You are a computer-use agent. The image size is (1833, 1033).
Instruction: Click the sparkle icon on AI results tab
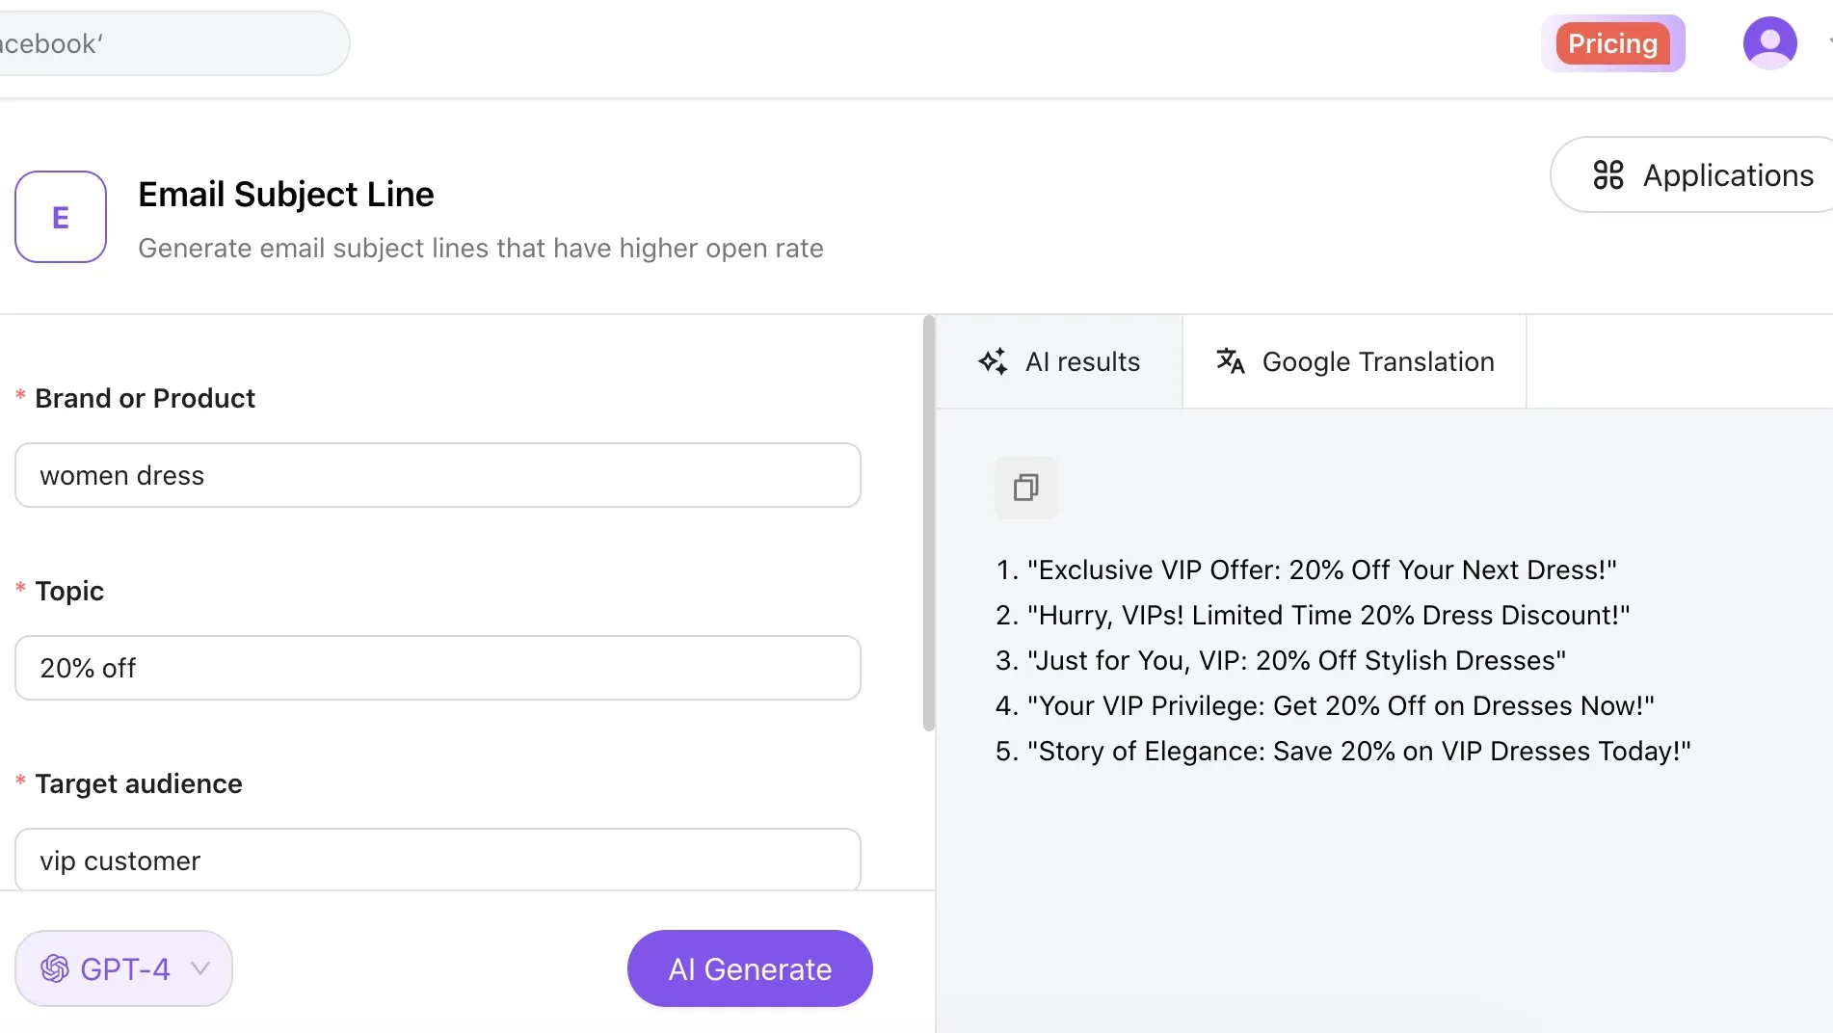click(995, 361)
